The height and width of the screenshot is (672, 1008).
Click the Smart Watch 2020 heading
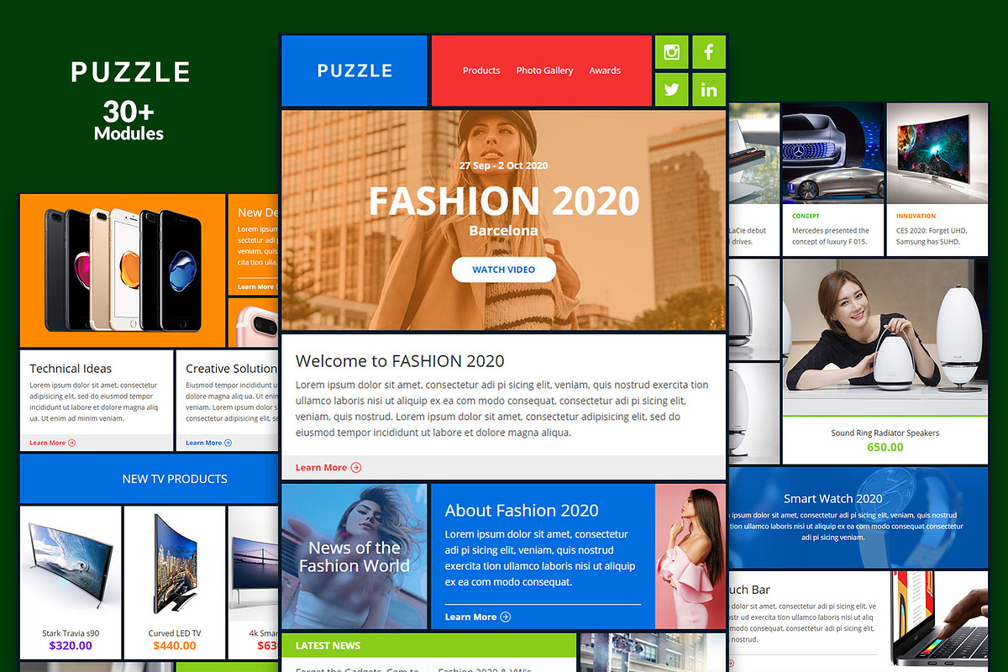coord(833,499)
